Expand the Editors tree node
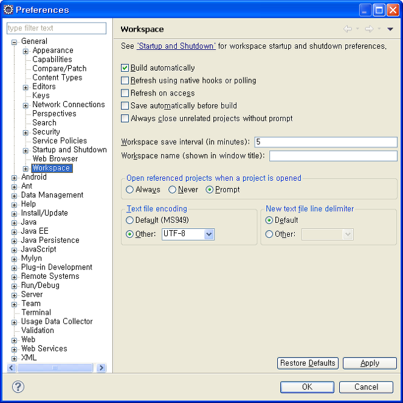This screenshot has width=403, height=403. [26, 88]
